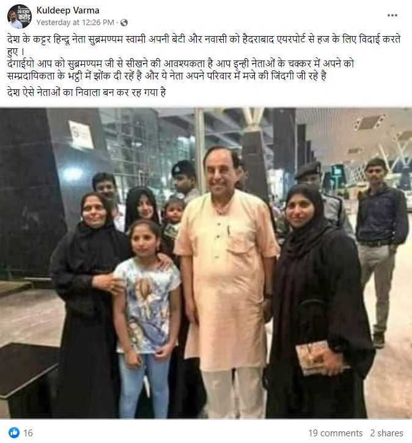This screenshot has height=443, width=412.
Task: View the 19 comments
Action: [335, 433]
